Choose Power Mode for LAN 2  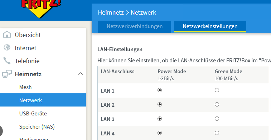[x=160, y=104]
